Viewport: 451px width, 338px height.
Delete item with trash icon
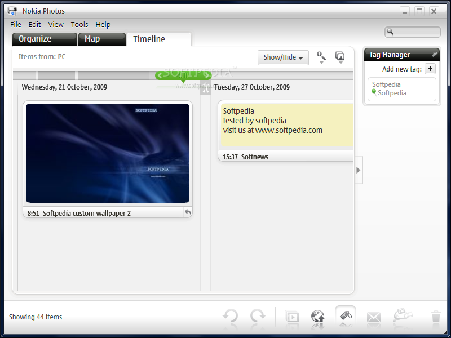click(436, 317)
